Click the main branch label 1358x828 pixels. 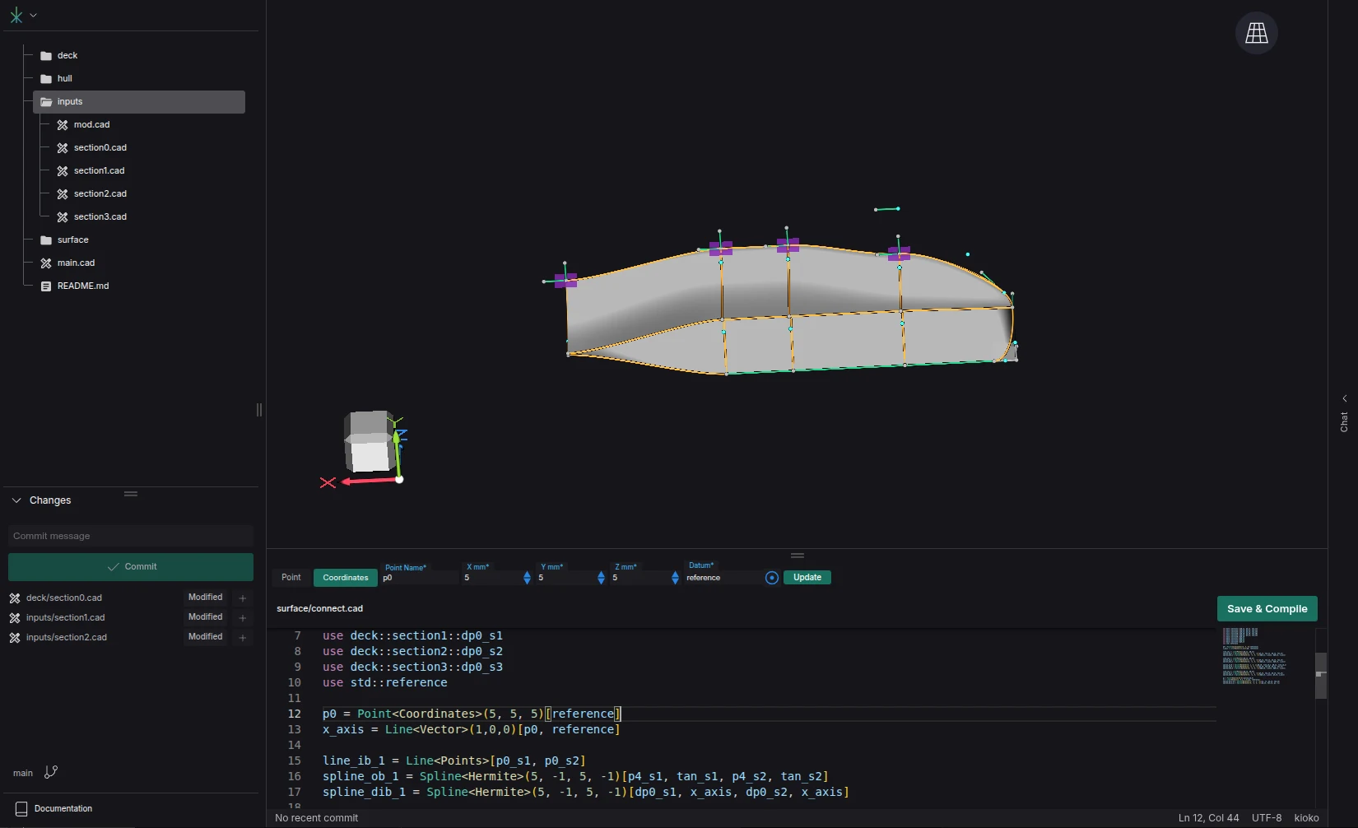point(23,773)
